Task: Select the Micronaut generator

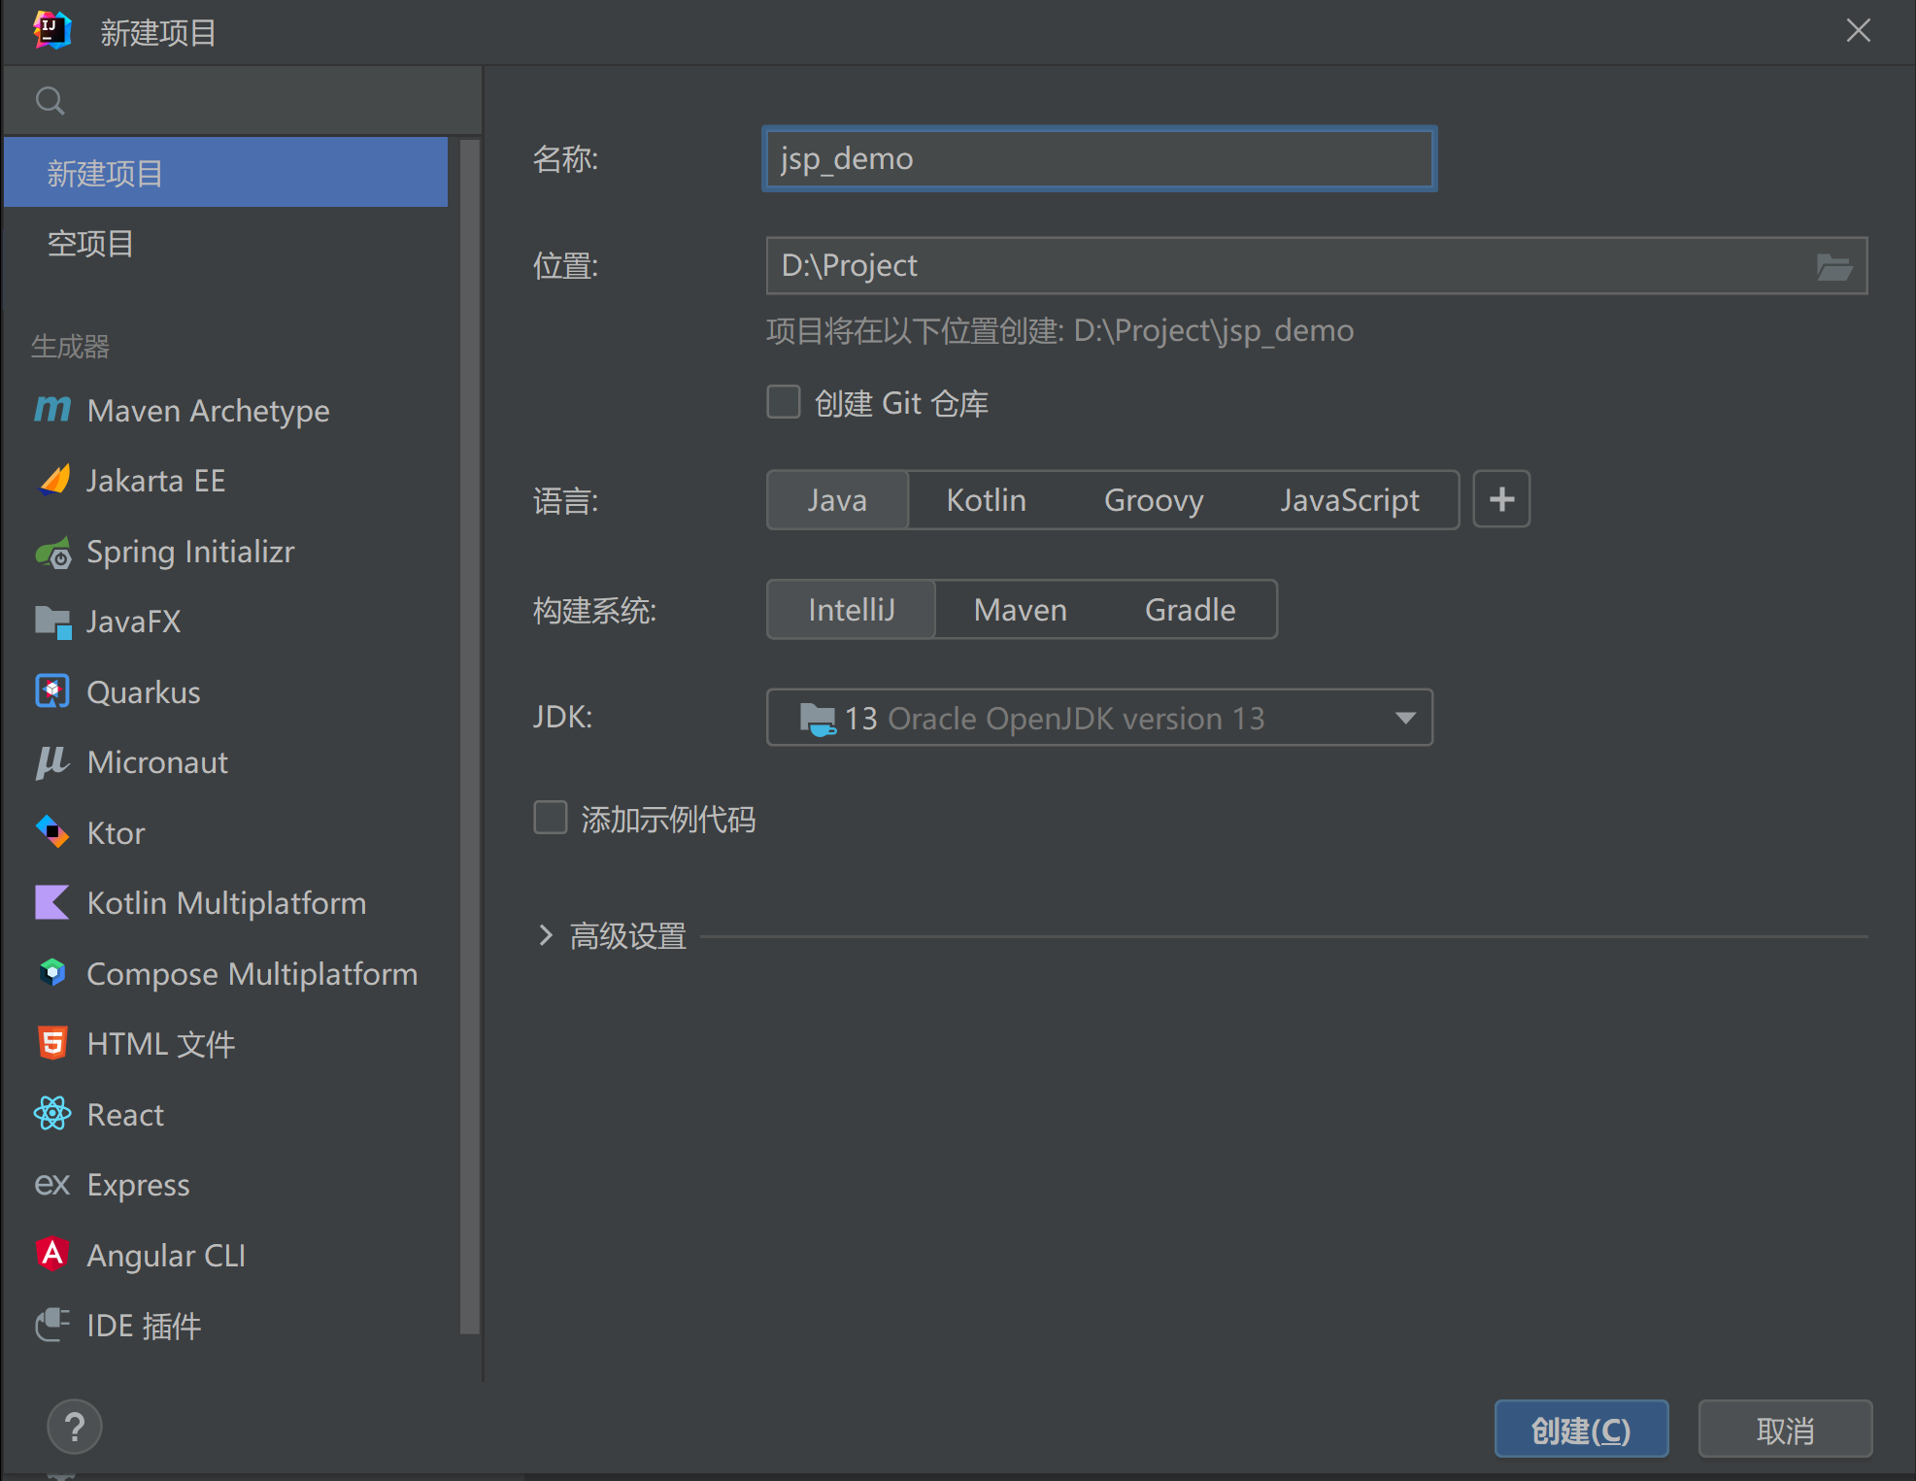Action: [157, 761]
